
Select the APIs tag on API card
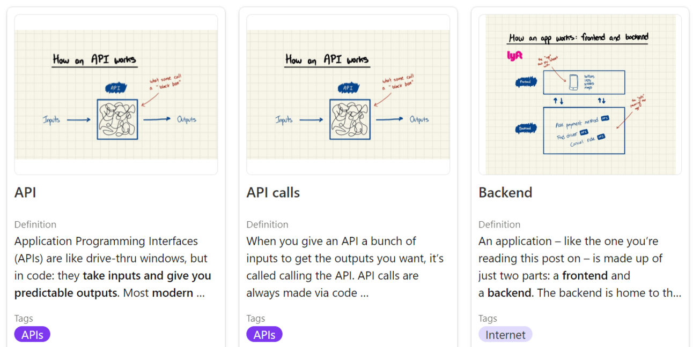[x=32, y=335]
